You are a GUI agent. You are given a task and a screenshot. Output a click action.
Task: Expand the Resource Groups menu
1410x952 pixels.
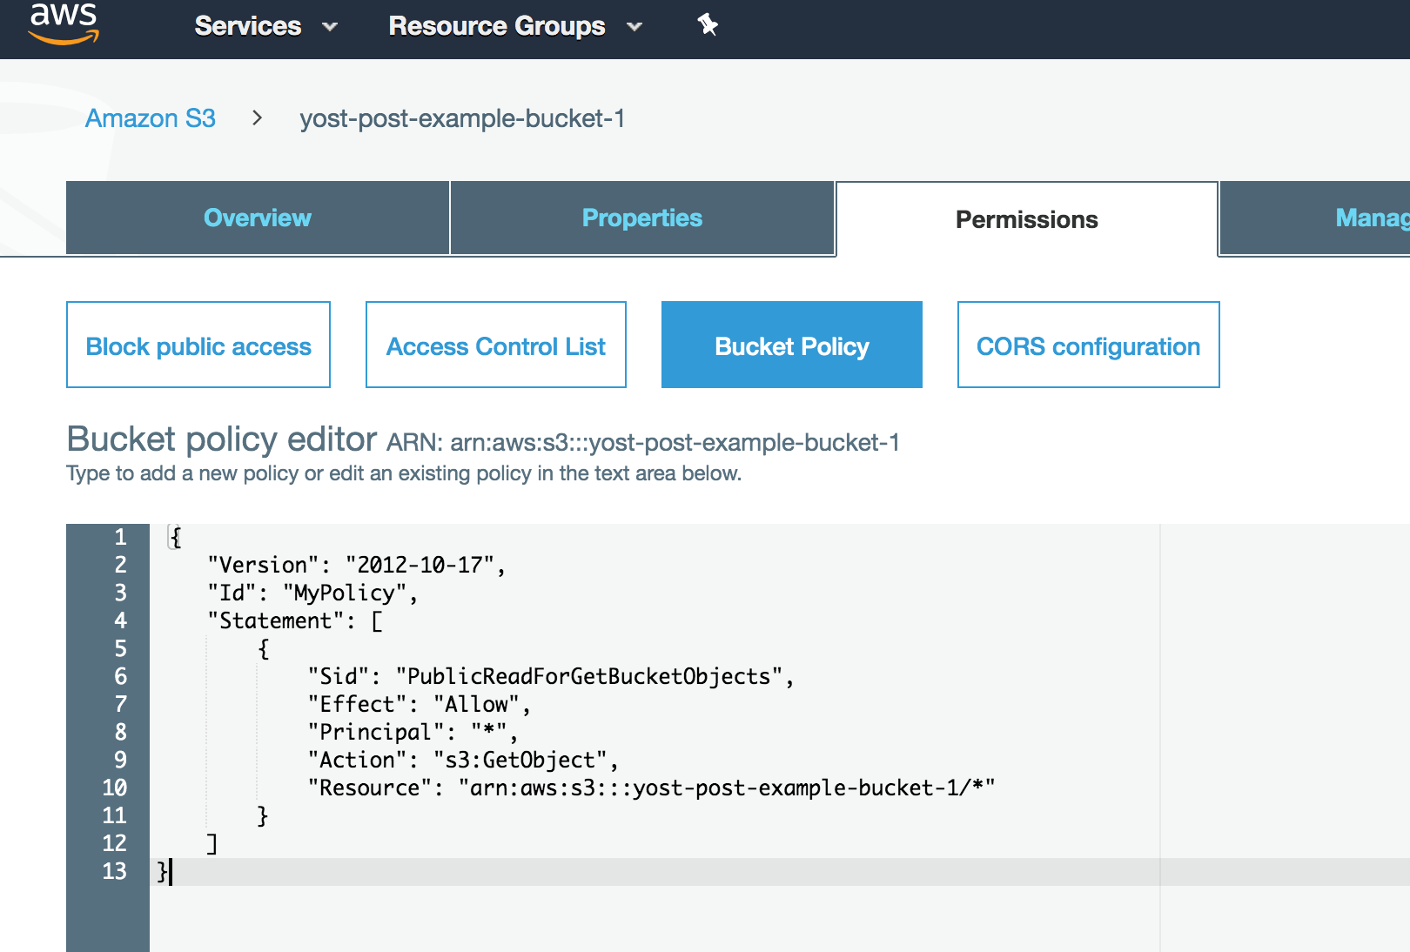496,26
